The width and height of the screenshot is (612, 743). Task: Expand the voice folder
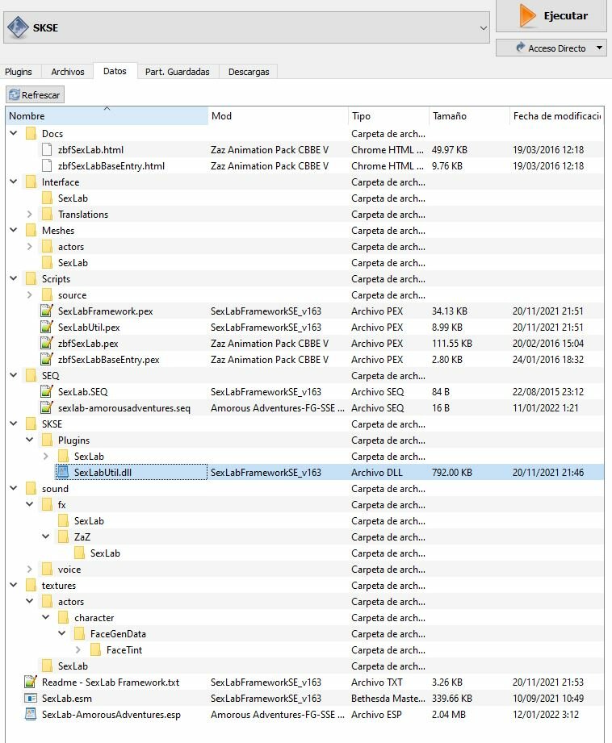pos(29,569)
